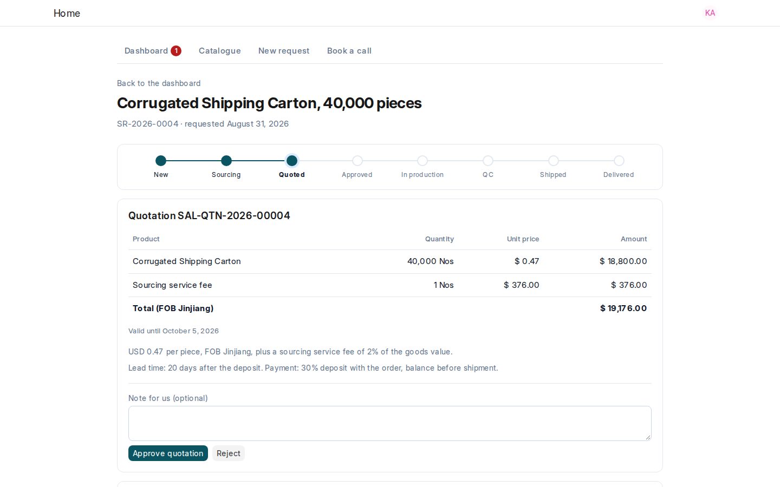Click the New step marker

161,161
